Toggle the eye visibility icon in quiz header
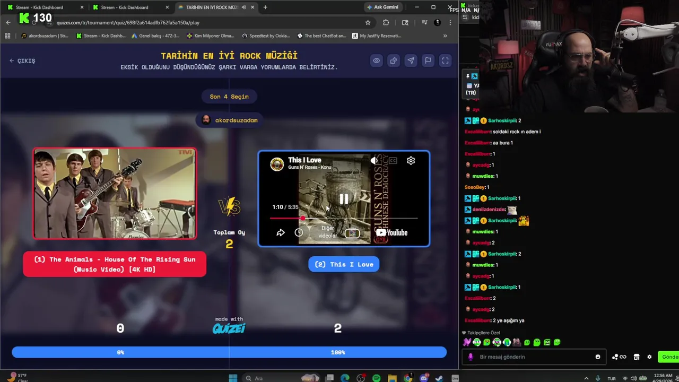Viewport: 679px width, 382px height. (x=376, y=60)
